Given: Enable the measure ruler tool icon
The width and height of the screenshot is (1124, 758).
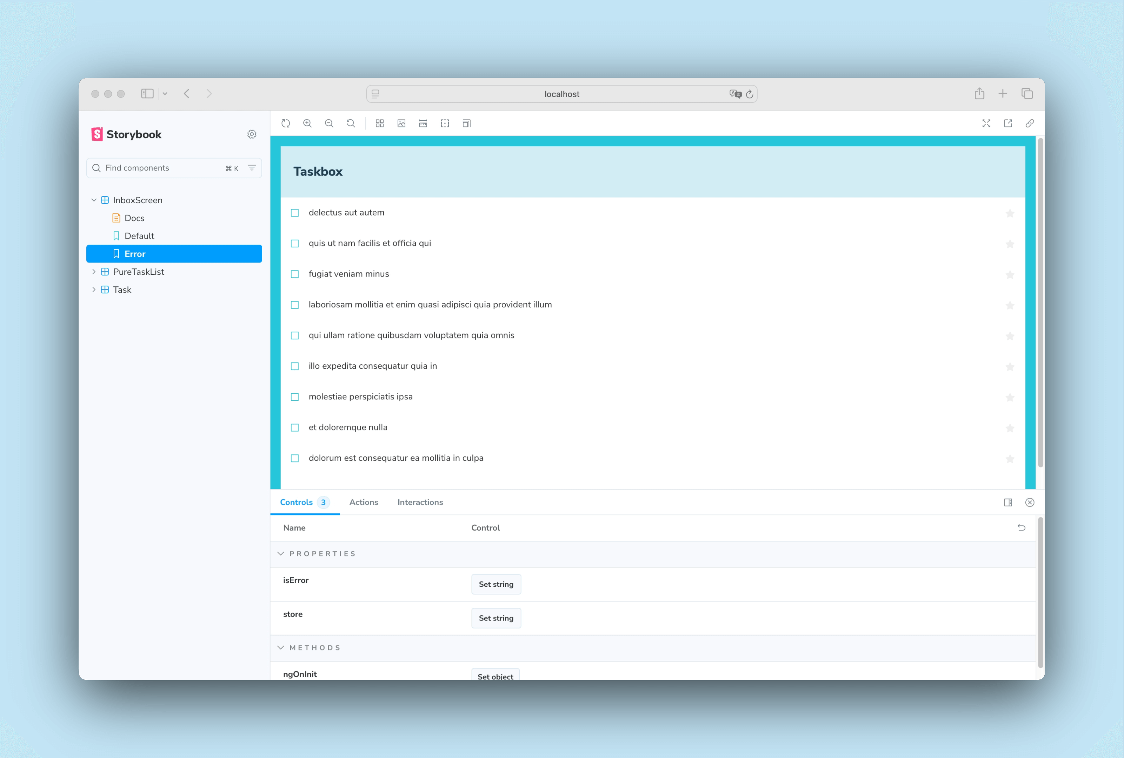Looking at the screenshot, I should 423,123.
